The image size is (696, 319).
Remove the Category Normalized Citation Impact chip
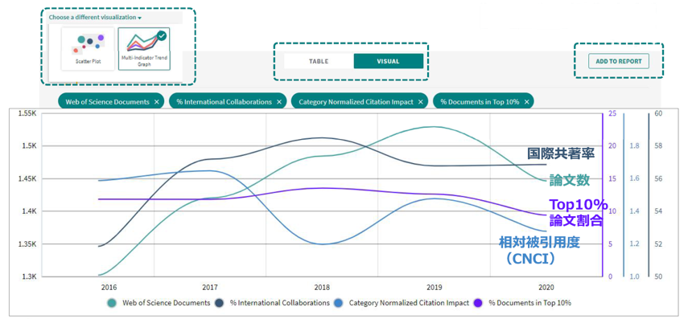coord(420,102)
